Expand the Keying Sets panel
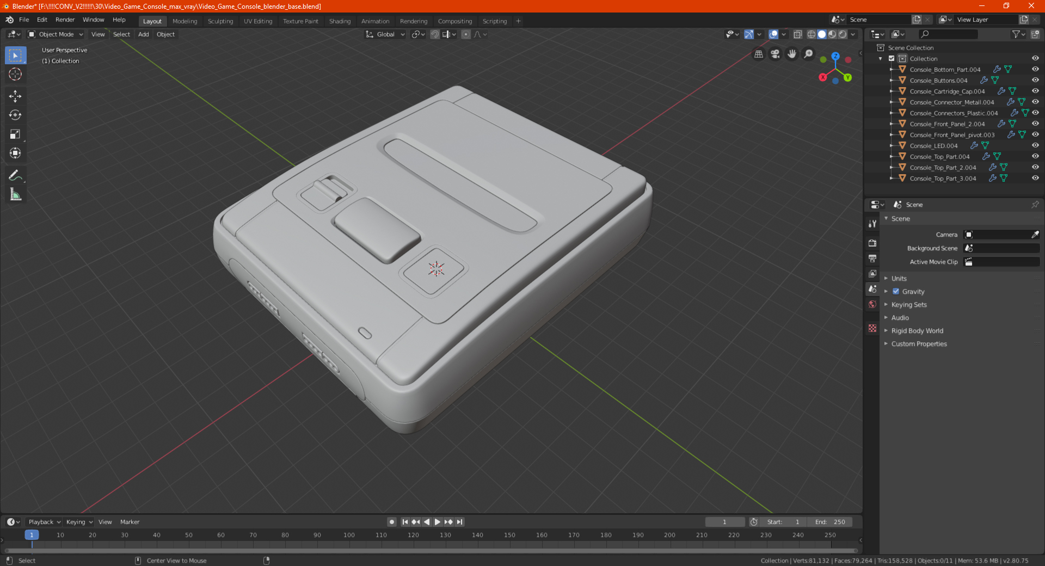Viewport: 1045px width, 566px height. pyautogui.click(x=908, y=305)
